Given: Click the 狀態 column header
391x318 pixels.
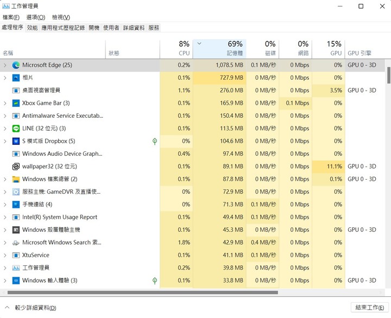Looking at the screenshot, I should (133, 49).
